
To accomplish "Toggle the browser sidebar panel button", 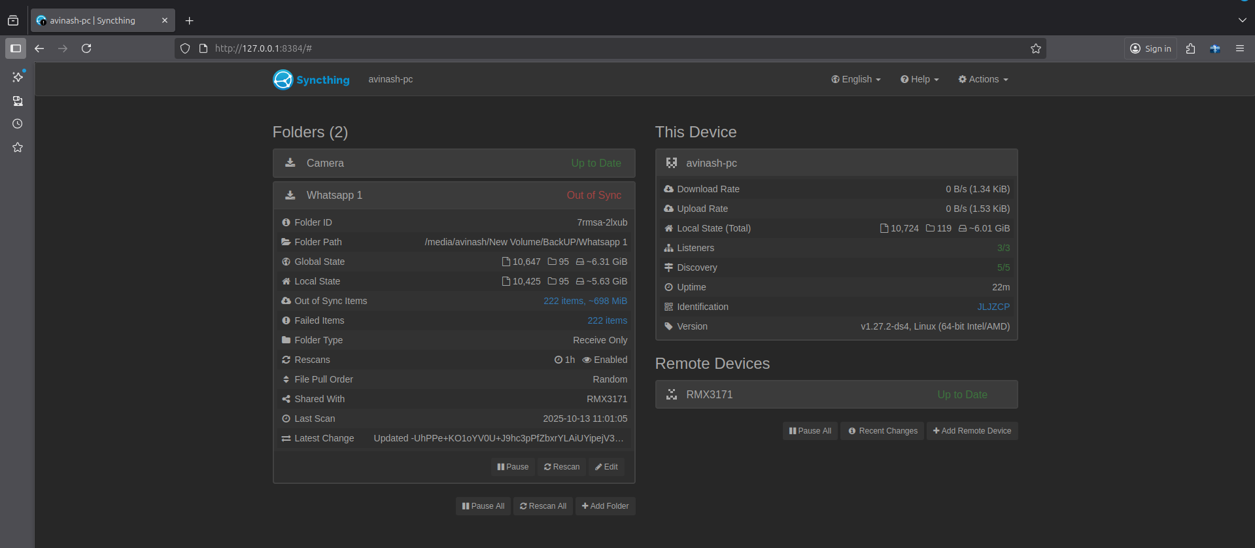I will pos(16,48).
